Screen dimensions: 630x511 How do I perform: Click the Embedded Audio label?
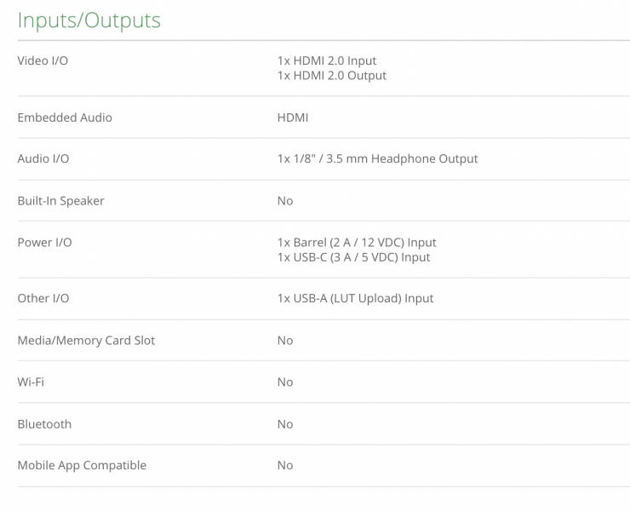(65, 118)
